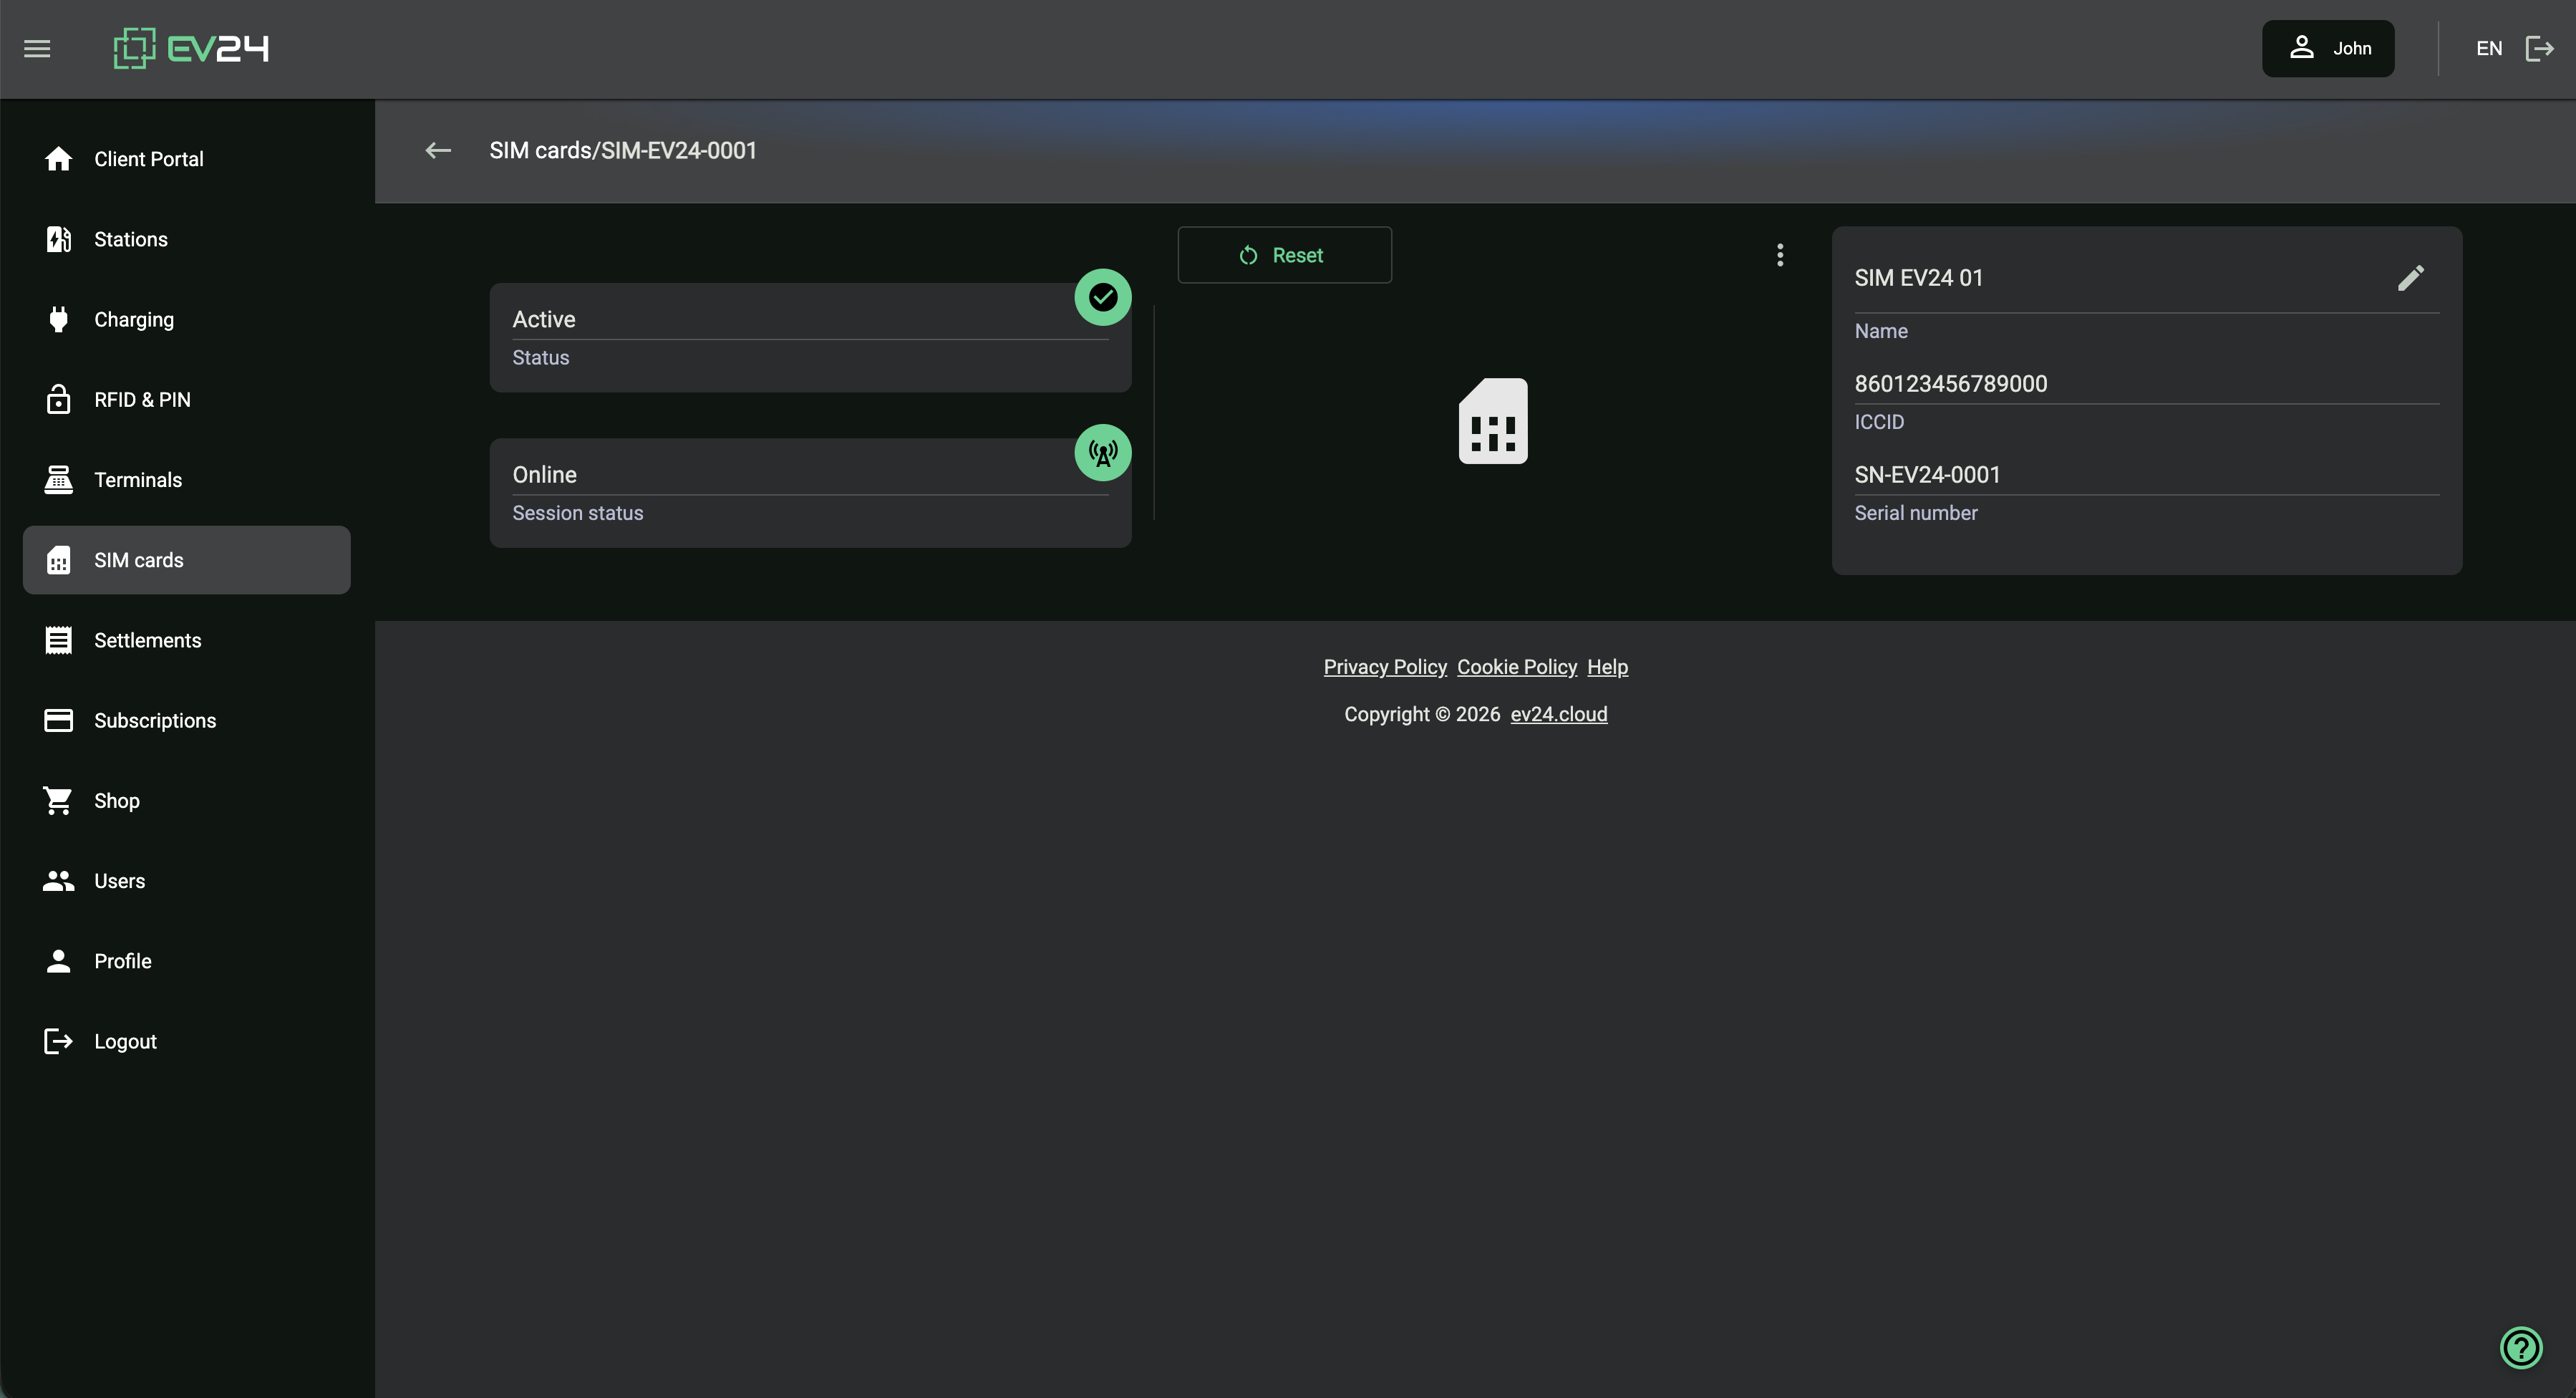This screenshot has height=1398, width=2576.
Task: Click the pencil edit icon for SIM name
Action: (2411, 278)
